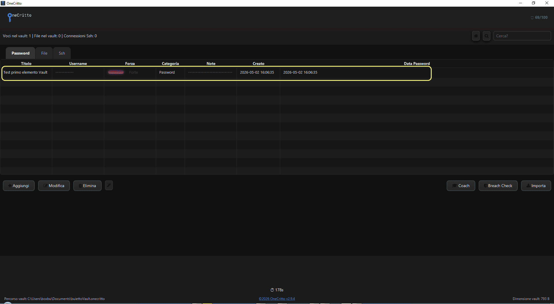Select the Test primo elemento Vault row
The image size is (554, 304).
[x=216, y=72]
